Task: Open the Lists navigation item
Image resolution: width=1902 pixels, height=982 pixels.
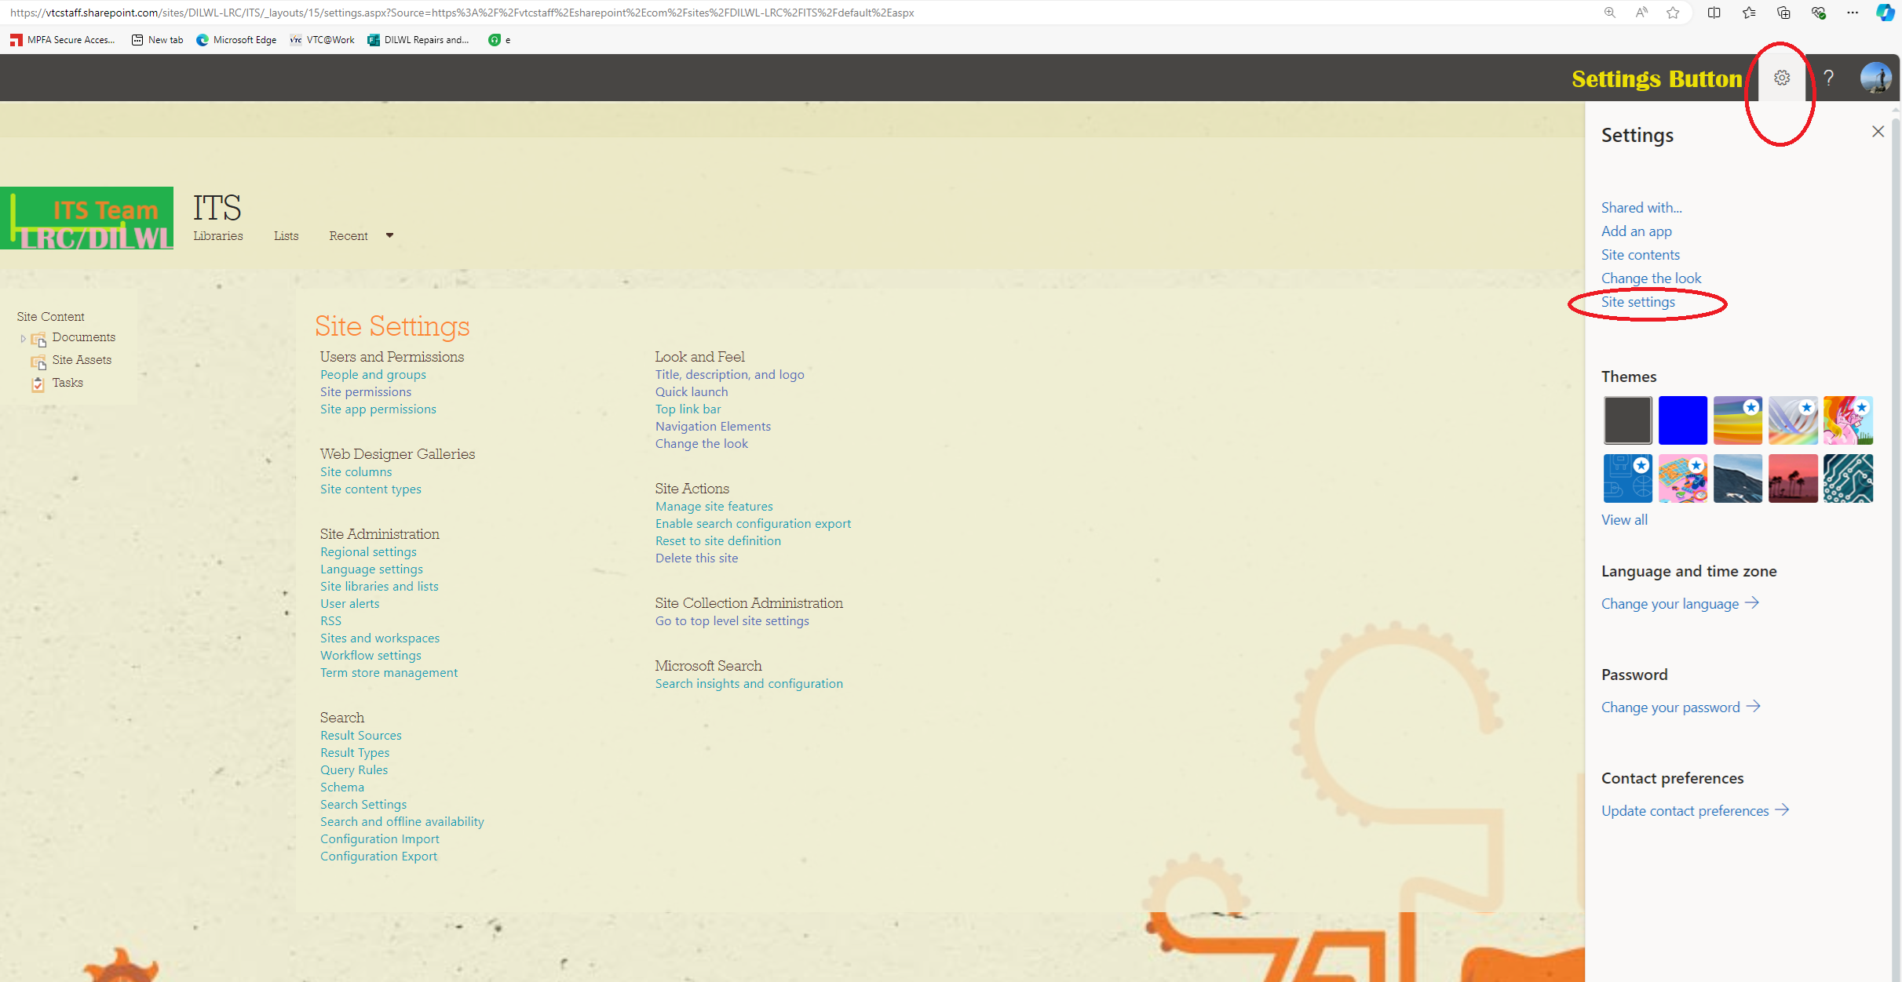Action: point(286,235)
